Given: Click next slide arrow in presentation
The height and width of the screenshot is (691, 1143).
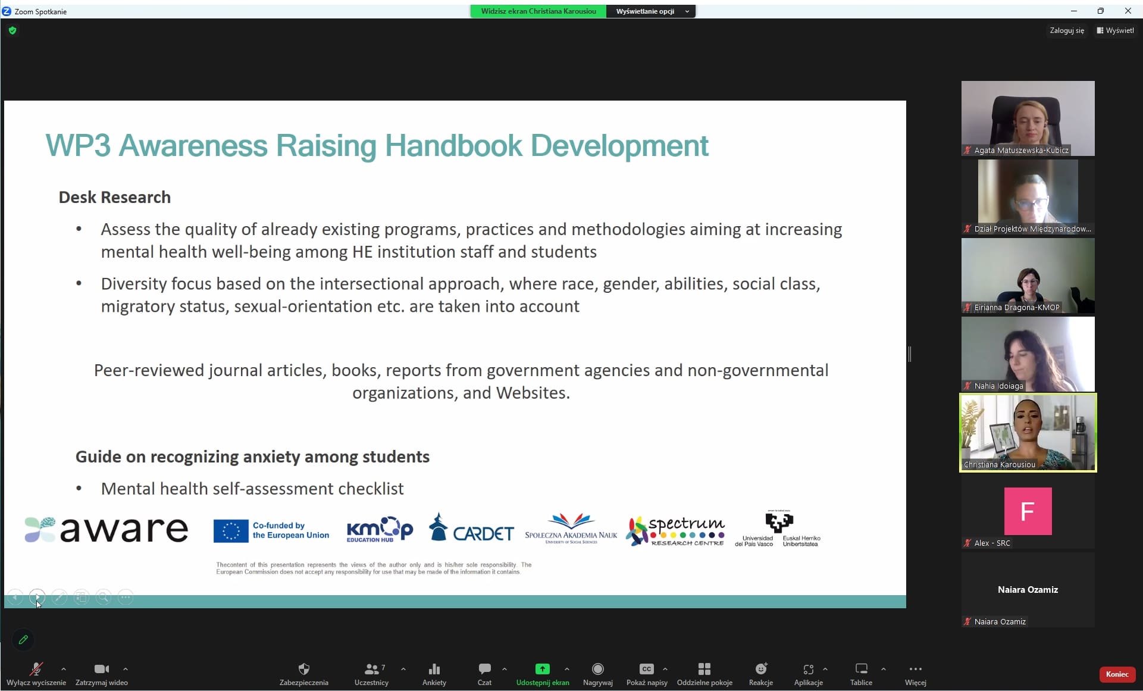Looking at the screenshot, I should click(x=37, y=597).
